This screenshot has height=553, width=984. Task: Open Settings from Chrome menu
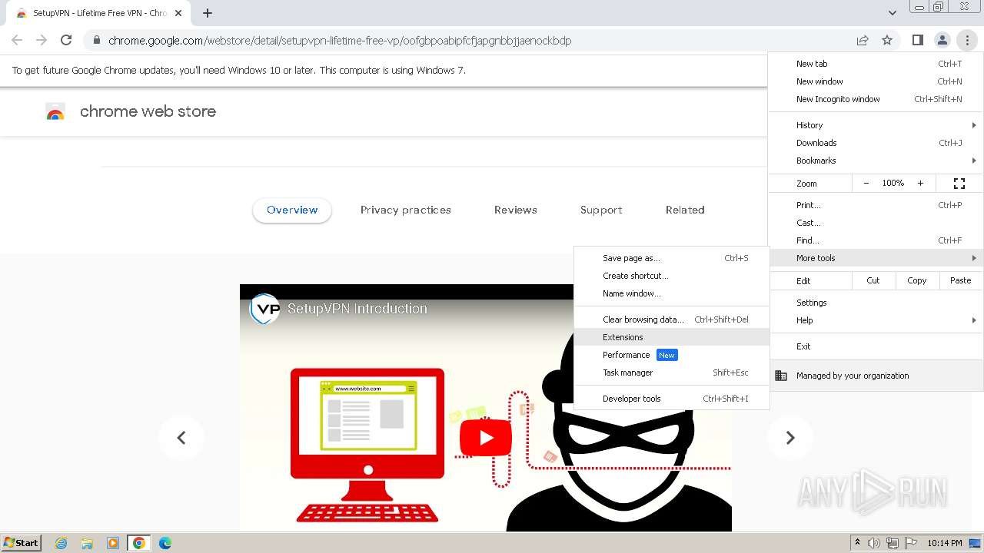pos(876,303)
